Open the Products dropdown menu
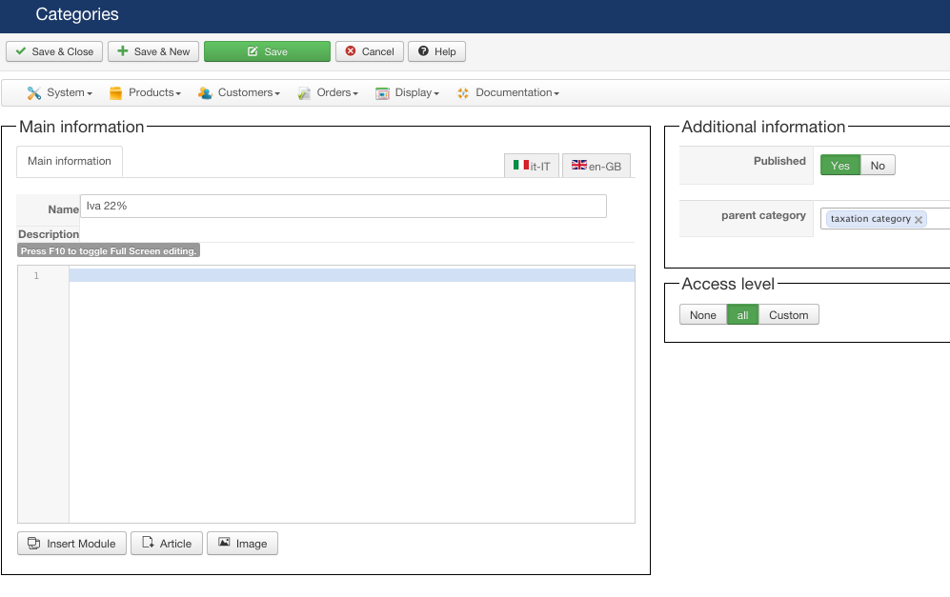This screenshot has width=950, height=597. coord(146,92)
